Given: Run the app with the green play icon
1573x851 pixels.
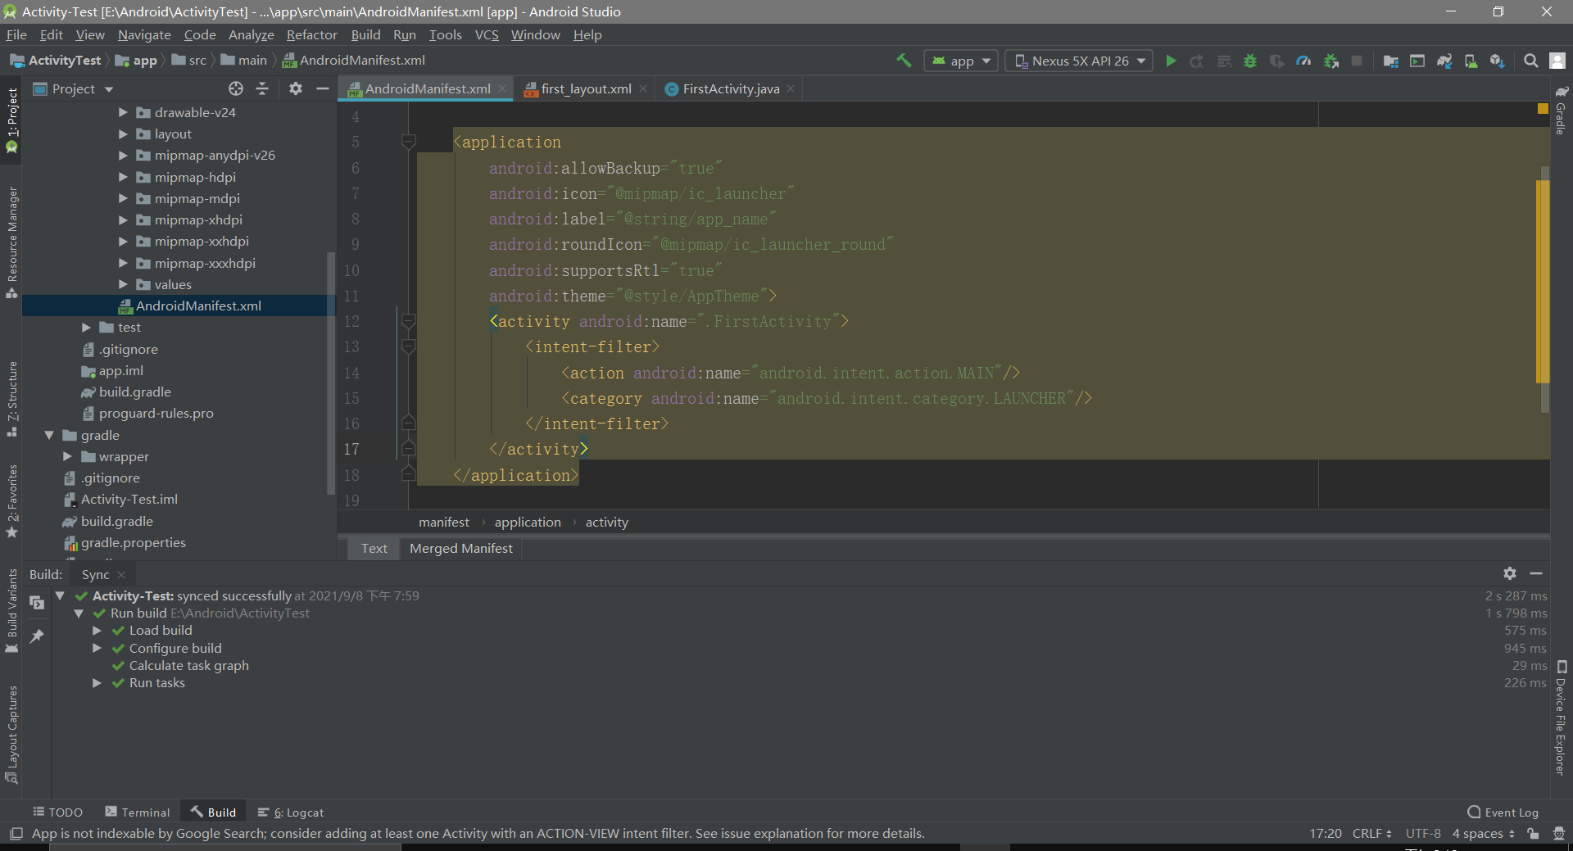Looking at the screenshot, I should [x=1171, y=61].
